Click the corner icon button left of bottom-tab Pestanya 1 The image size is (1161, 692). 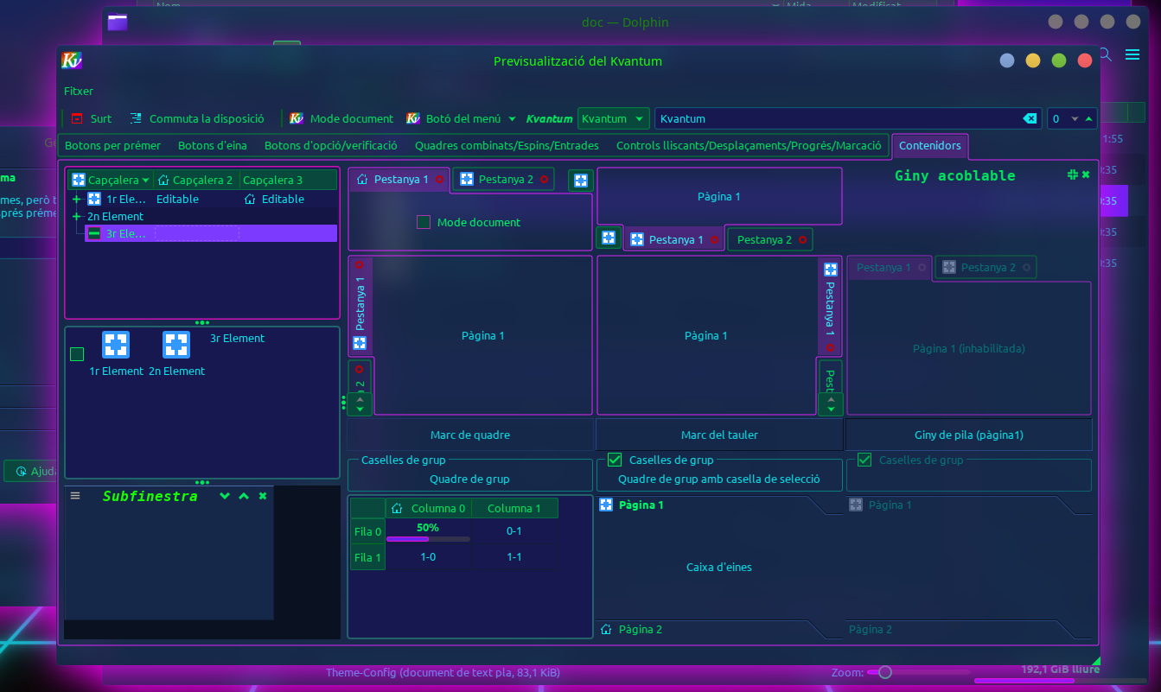coord(609,238)
